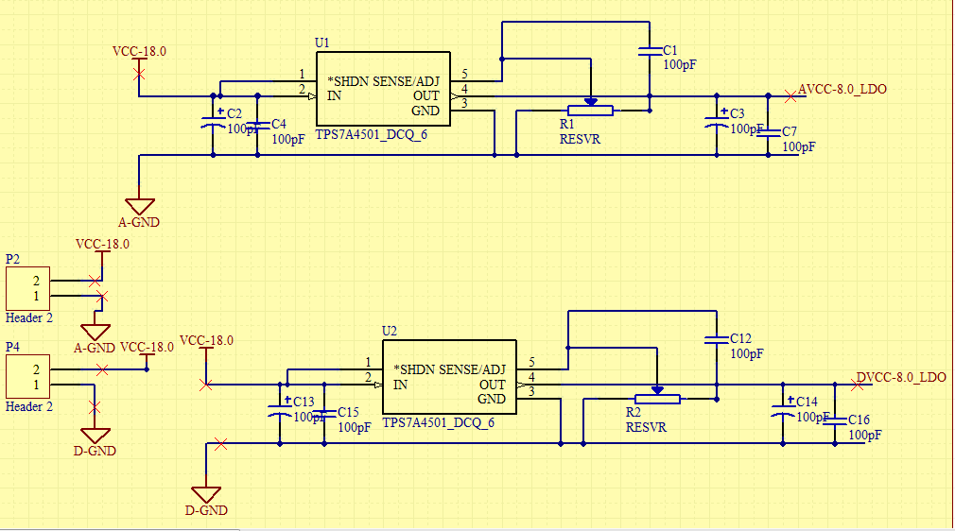
Task: Select the P2 header component box
Action: point(28,288)
